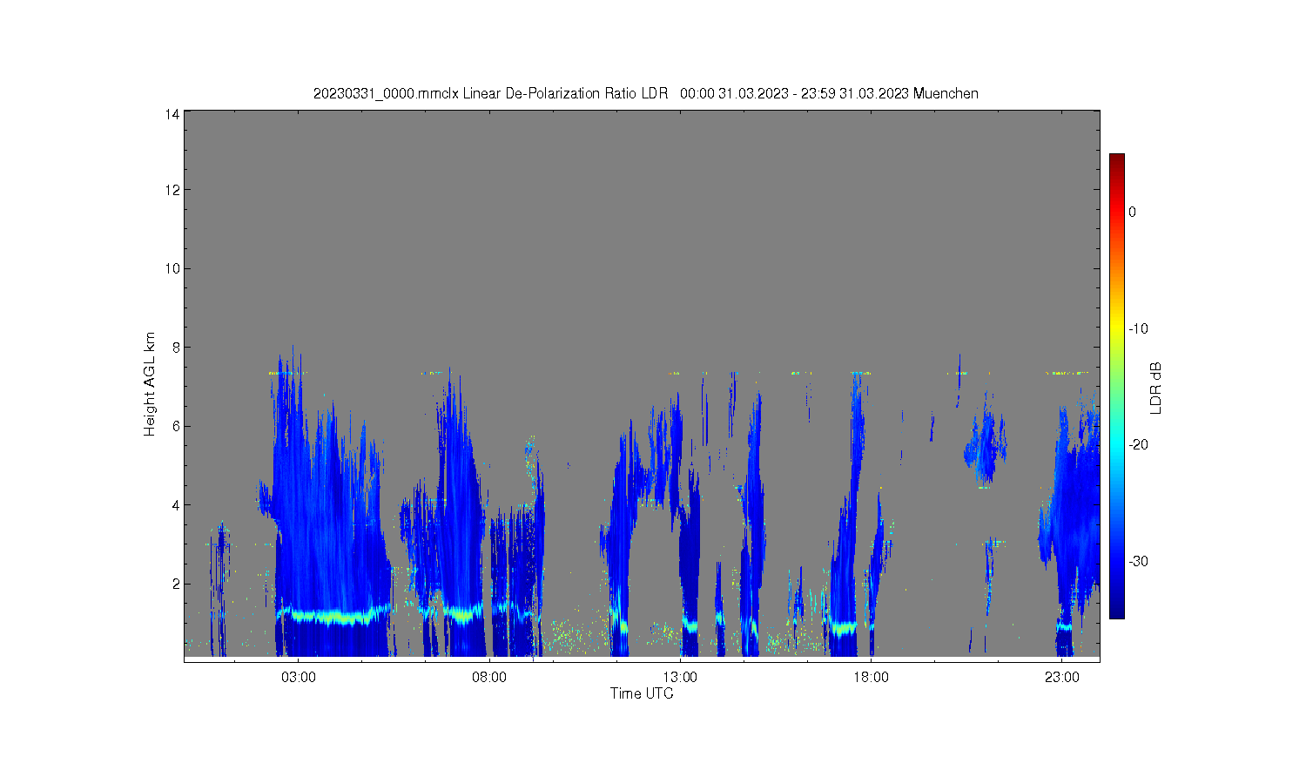1306x784 pixels.
Task: Click the height tick label 6
Action: [176, 426]
